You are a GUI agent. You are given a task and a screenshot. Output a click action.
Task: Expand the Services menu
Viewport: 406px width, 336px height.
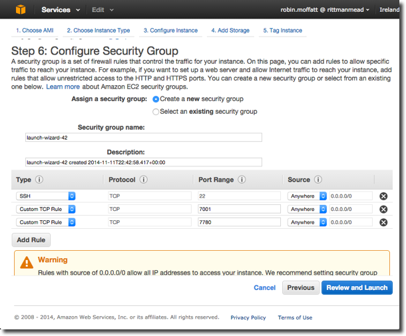(61, 10)
